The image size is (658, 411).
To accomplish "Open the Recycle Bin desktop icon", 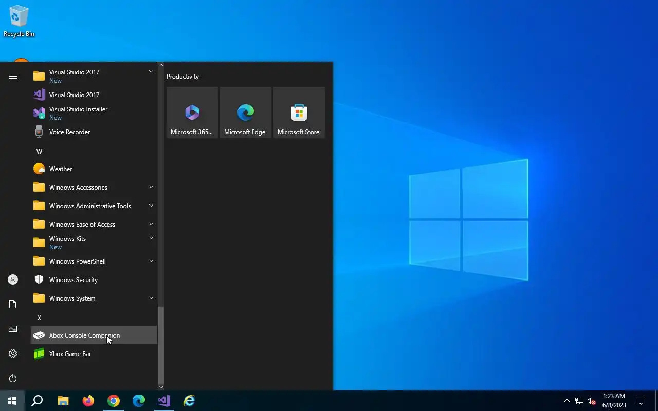I will [x=19, y=21].
